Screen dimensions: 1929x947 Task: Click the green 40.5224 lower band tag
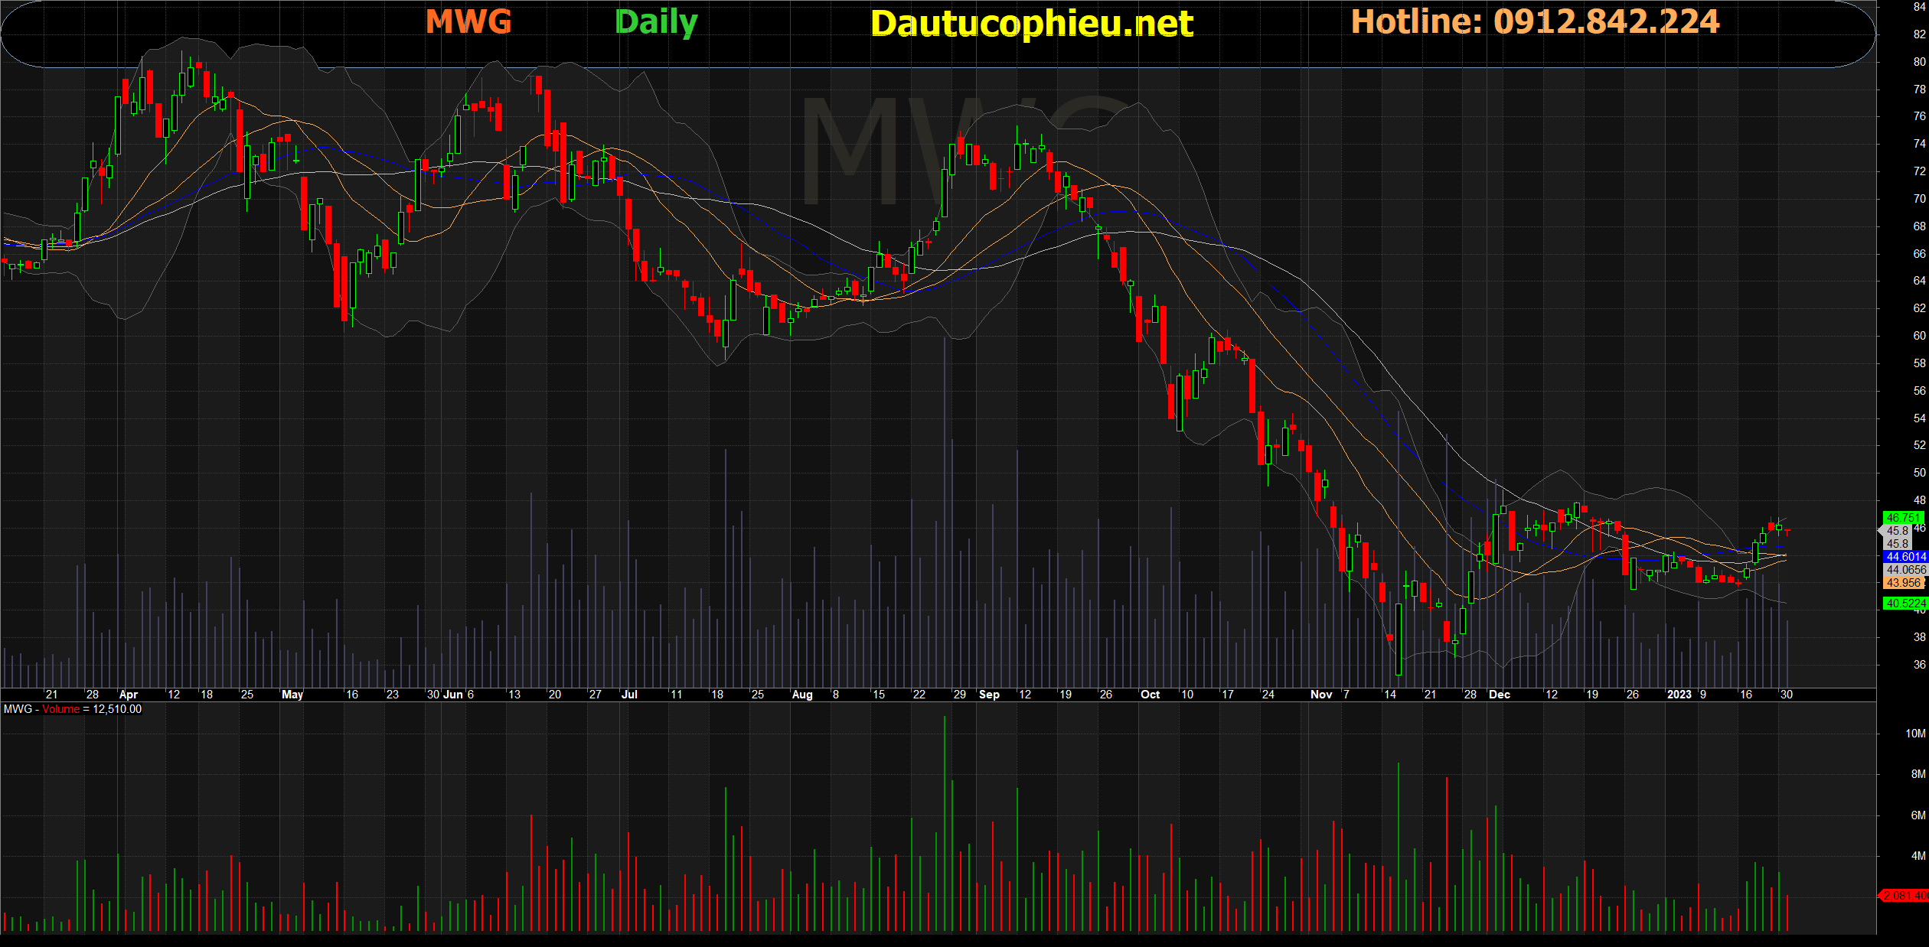click(x=1905, y=604)
